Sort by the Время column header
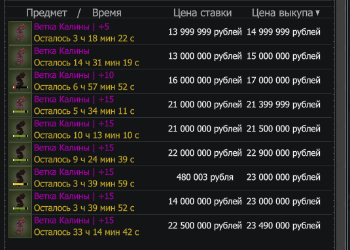 pyautogui.click(x=107, y=13)
